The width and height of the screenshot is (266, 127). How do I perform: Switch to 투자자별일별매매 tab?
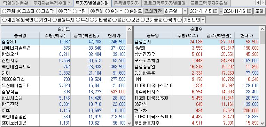coord(93,3)
